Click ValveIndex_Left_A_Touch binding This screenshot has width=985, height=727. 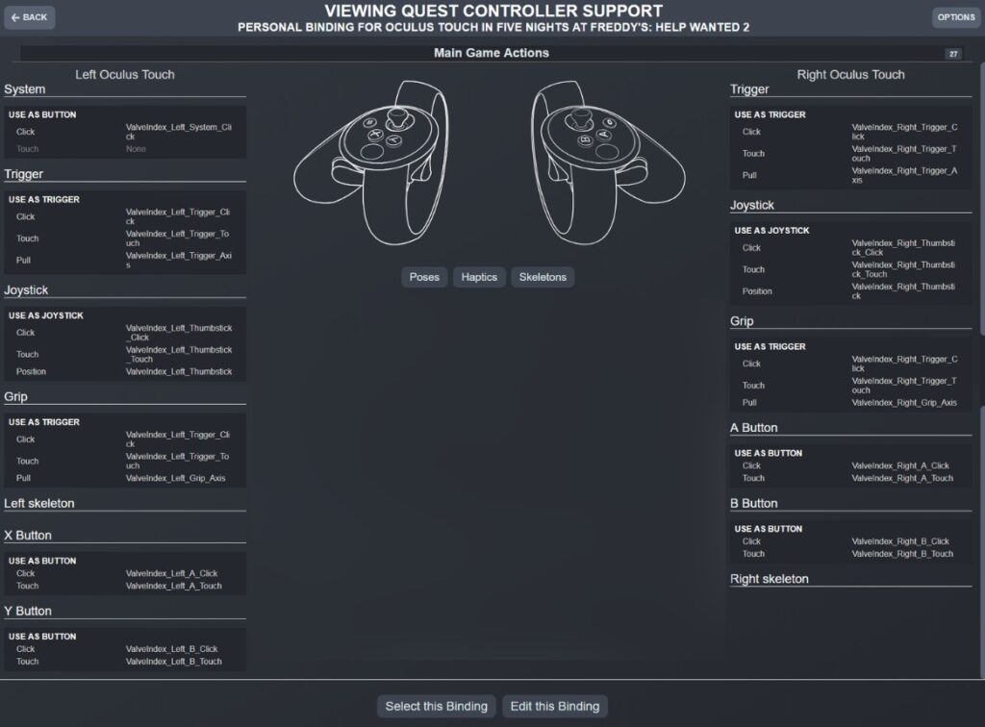click(x=173, y=587)
